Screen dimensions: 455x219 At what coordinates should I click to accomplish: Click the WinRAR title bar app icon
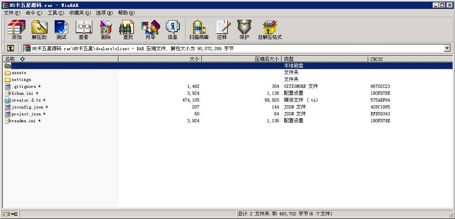coord(5,5)
